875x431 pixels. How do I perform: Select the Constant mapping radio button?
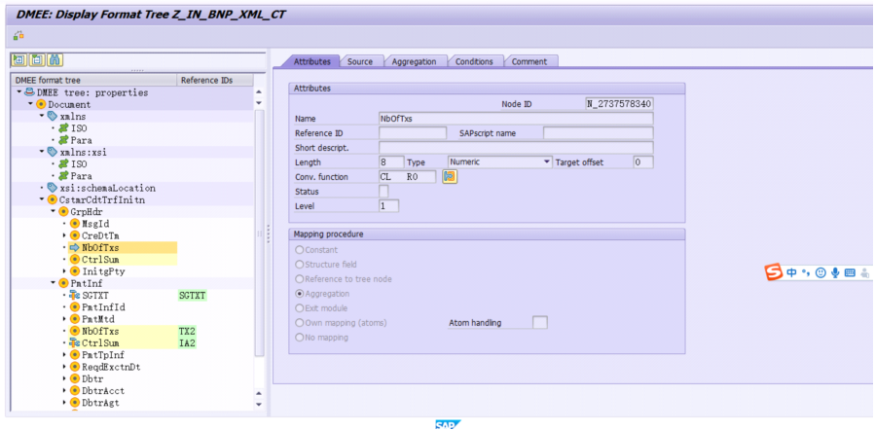[300, 250]
